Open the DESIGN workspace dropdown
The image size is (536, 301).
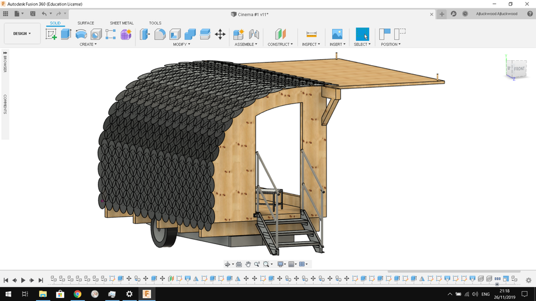tap(22, 33)
